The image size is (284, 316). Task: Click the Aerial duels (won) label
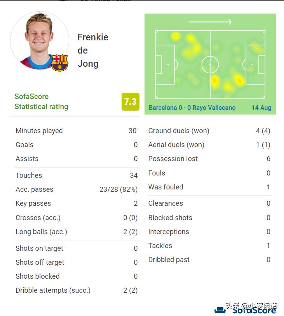[176, 145]
